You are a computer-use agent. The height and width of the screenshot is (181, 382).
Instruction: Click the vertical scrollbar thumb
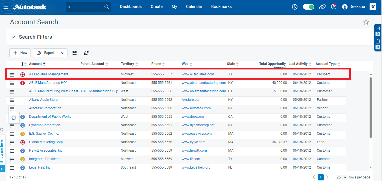coord(371,107)
